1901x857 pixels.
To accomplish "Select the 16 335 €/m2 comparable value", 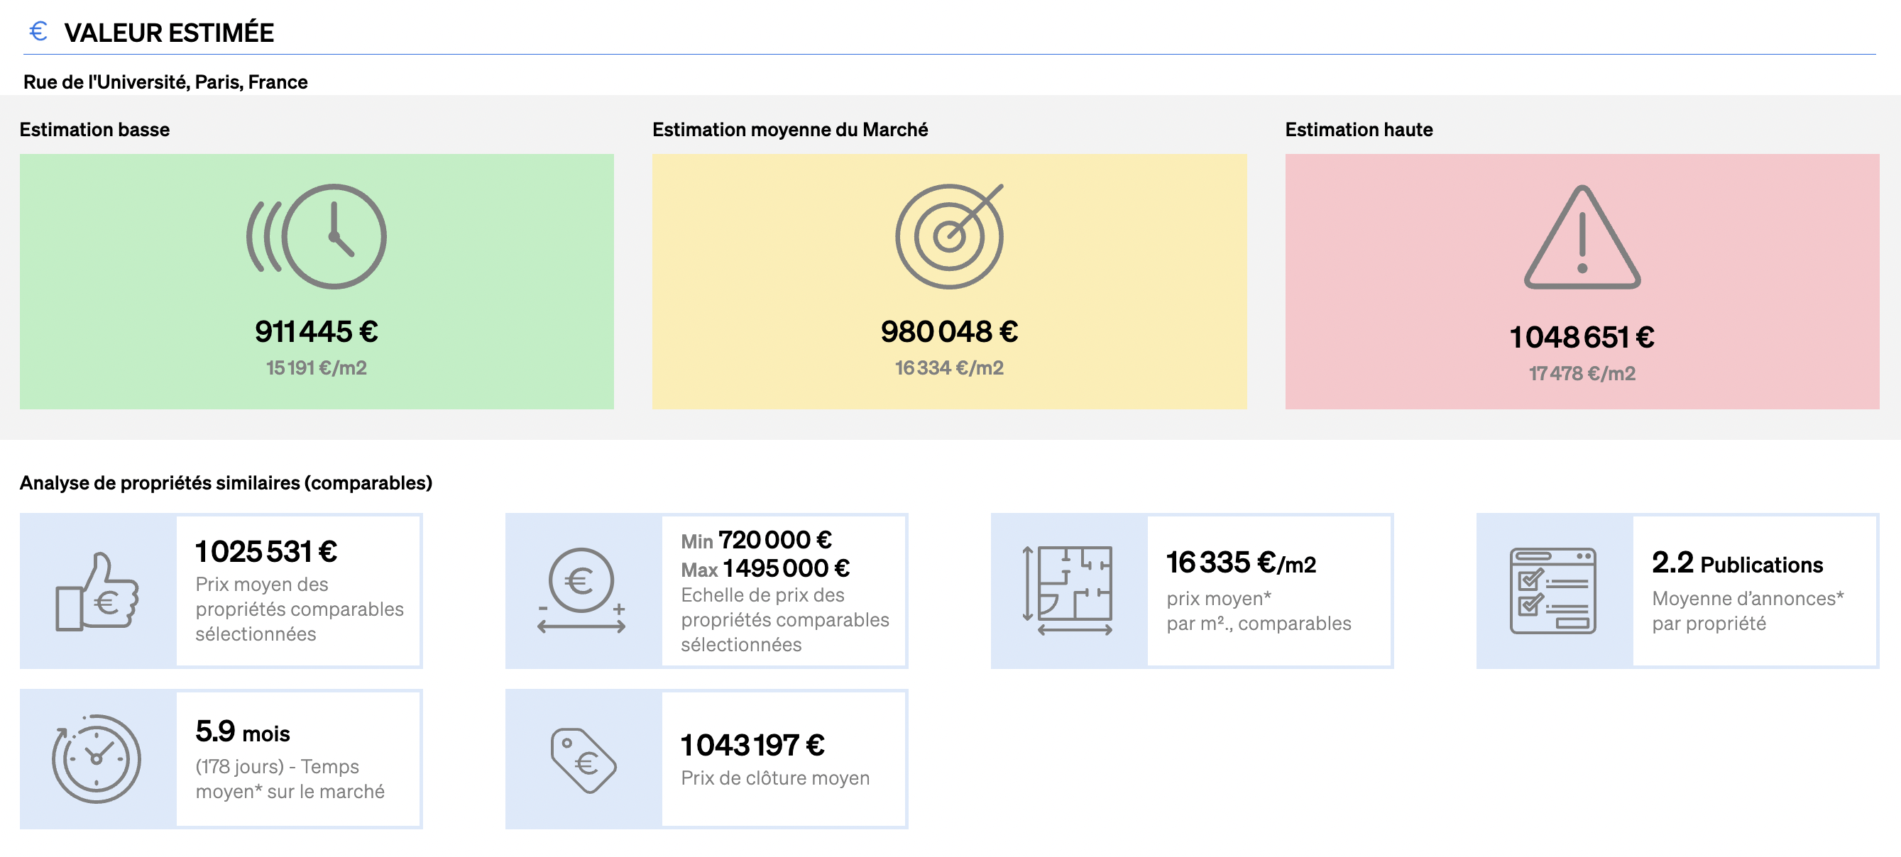I will (x=1242, y=563).
